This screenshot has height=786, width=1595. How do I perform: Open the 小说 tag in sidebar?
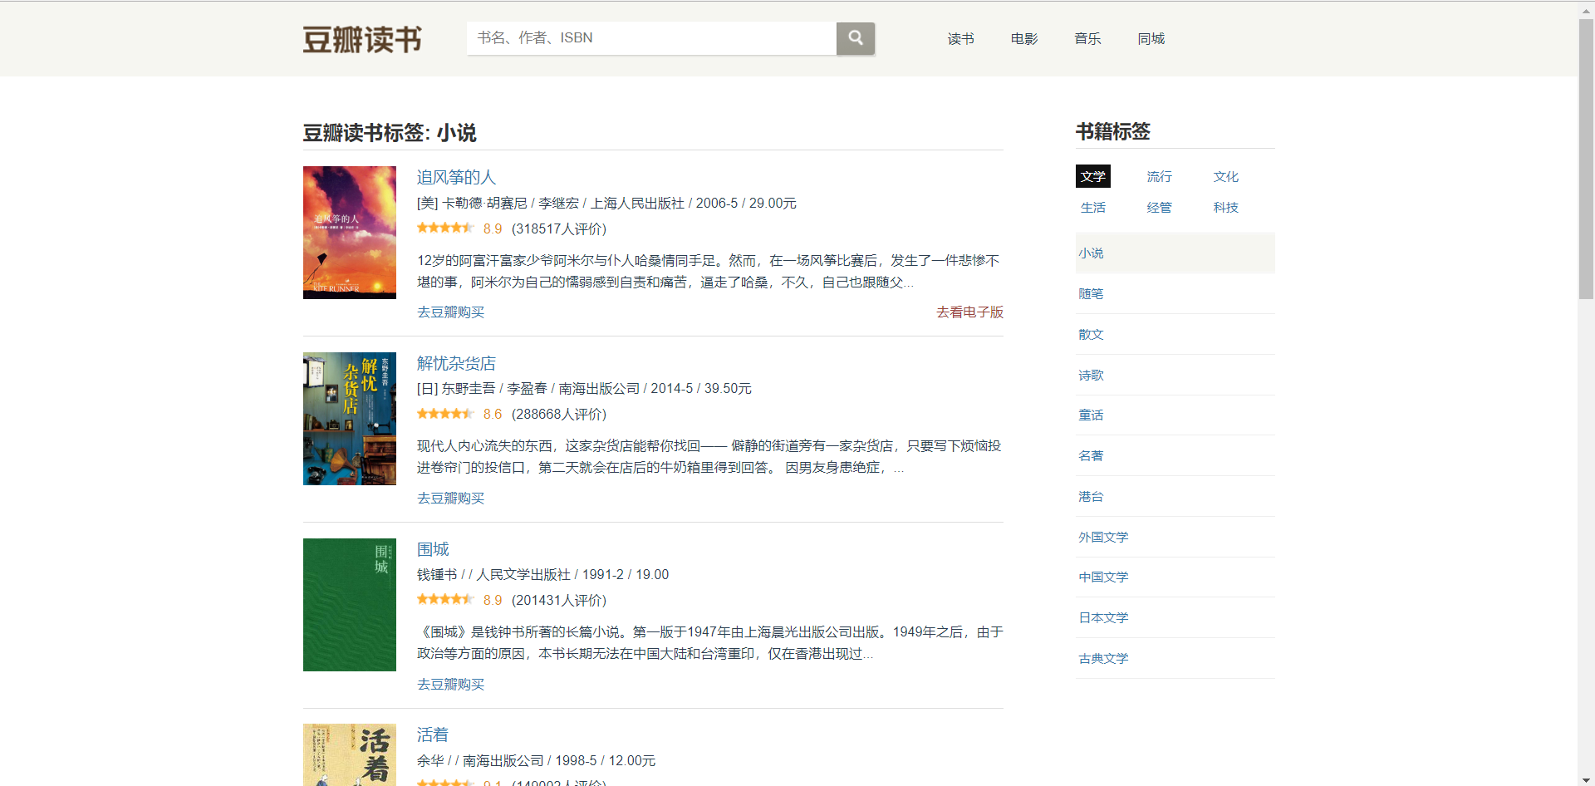(1175, 253)
